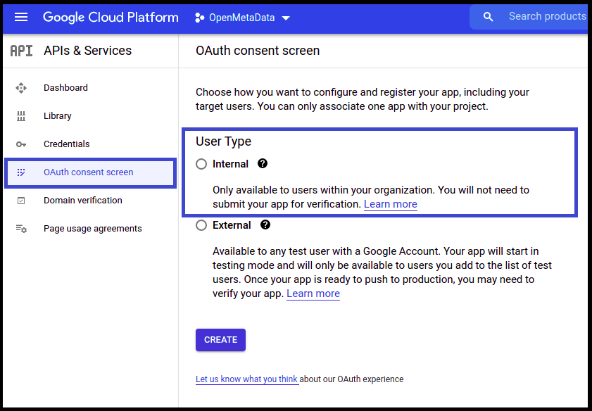The image size is (592, 411).
Task: Select the Internal user type radio button
Action: tap(201, 164)
